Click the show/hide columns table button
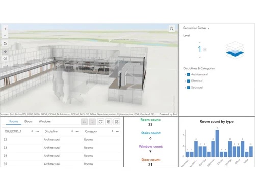This screenshot has width=255, height=191. [x=109, y=122]
